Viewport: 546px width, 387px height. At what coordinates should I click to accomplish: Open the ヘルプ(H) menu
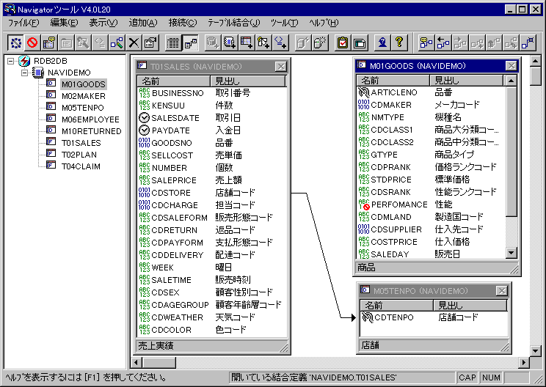pyautogui.click(x=324, y=23)
